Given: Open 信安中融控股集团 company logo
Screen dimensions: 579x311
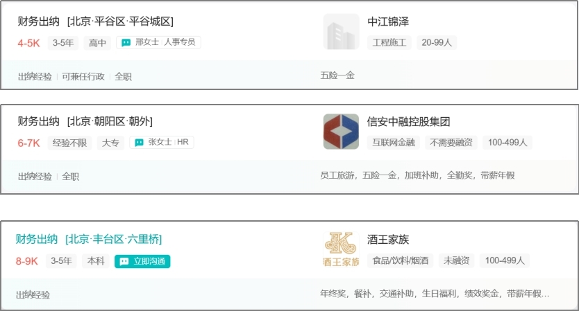Looking at the screenshot, I should coord(341,132).
